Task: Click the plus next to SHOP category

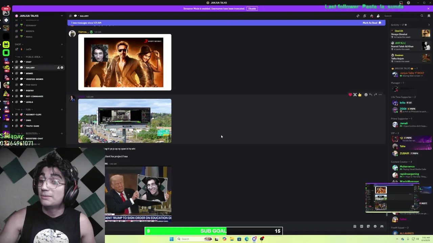Action: pos(62,44)
